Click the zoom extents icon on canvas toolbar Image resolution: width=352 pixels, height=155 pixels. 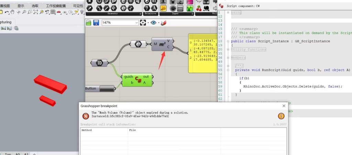point(143,23)
